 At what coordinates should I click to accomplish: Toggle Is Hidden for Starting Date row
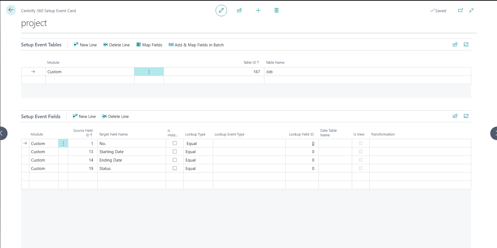(175, 152)
